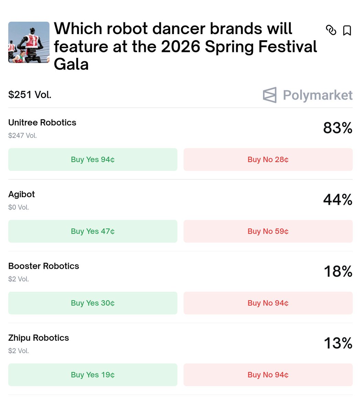Click the Polymarket wordmark text
361x413 pixels.
tap(318, 95)
